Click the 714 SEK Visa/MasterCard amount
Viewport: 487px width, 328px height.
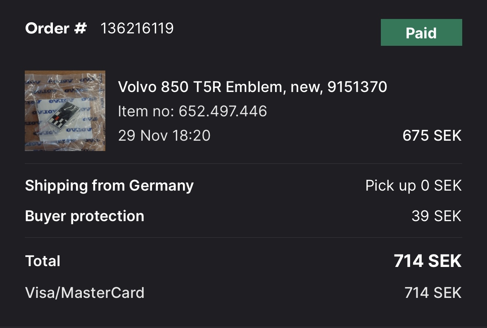433,293
